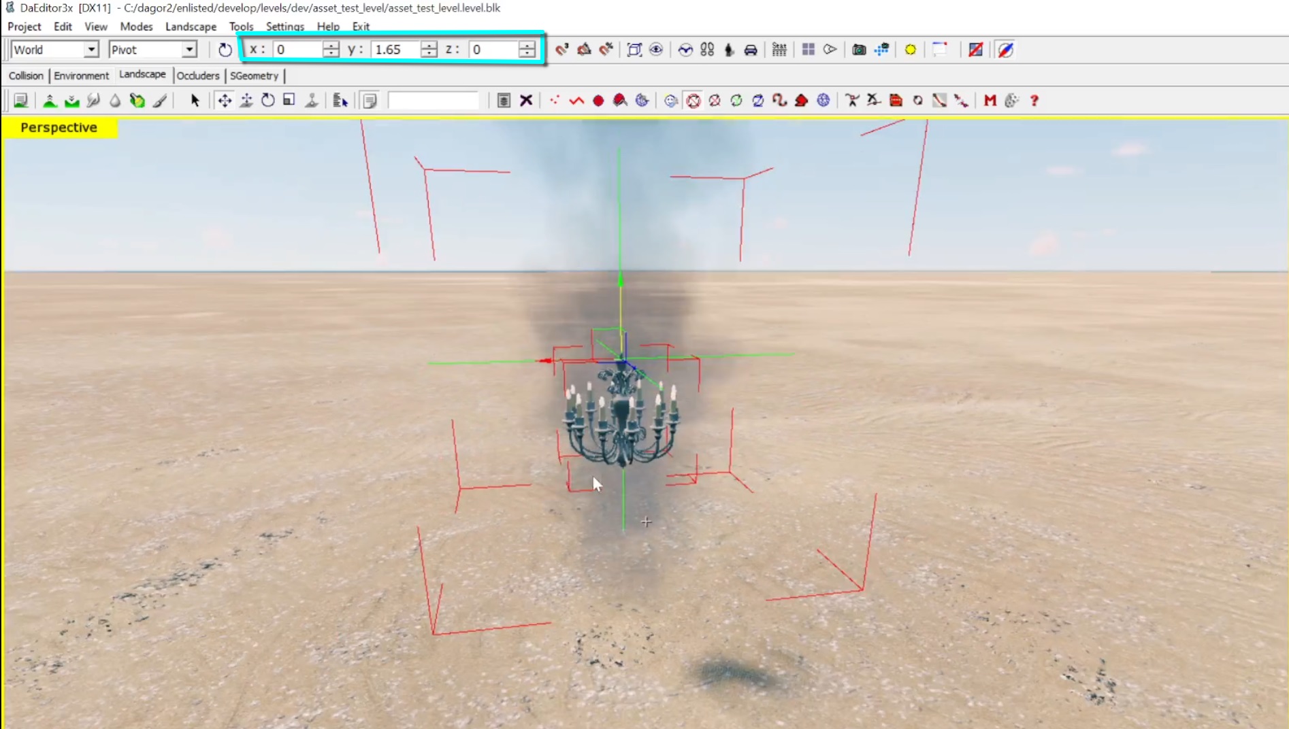Click the red question mark help icon
The image size is (1289, 729).
[1034, 101]
